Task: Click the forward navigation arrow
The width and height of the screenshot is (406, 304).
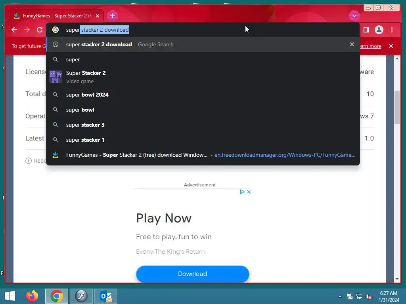Action: 27,30
